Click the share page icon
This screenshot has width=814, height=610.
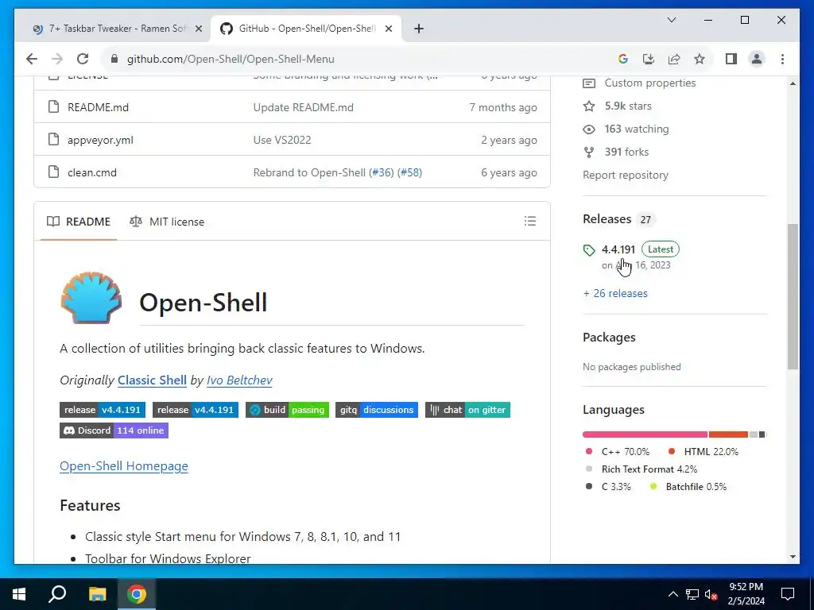tap(674, 59)
